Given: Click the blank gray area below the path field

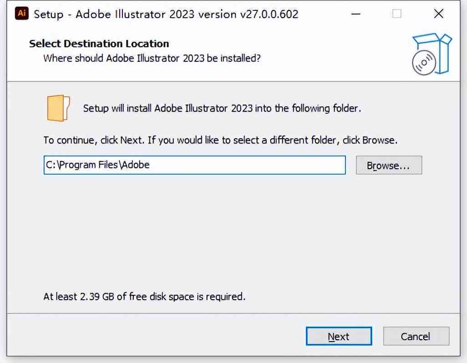Looking at the screenshot, I should (232, 232).
